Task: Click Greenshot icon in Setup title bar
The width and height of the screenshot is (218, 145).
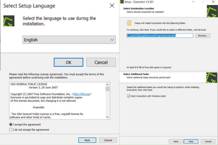Action: (x=122, y=2)
